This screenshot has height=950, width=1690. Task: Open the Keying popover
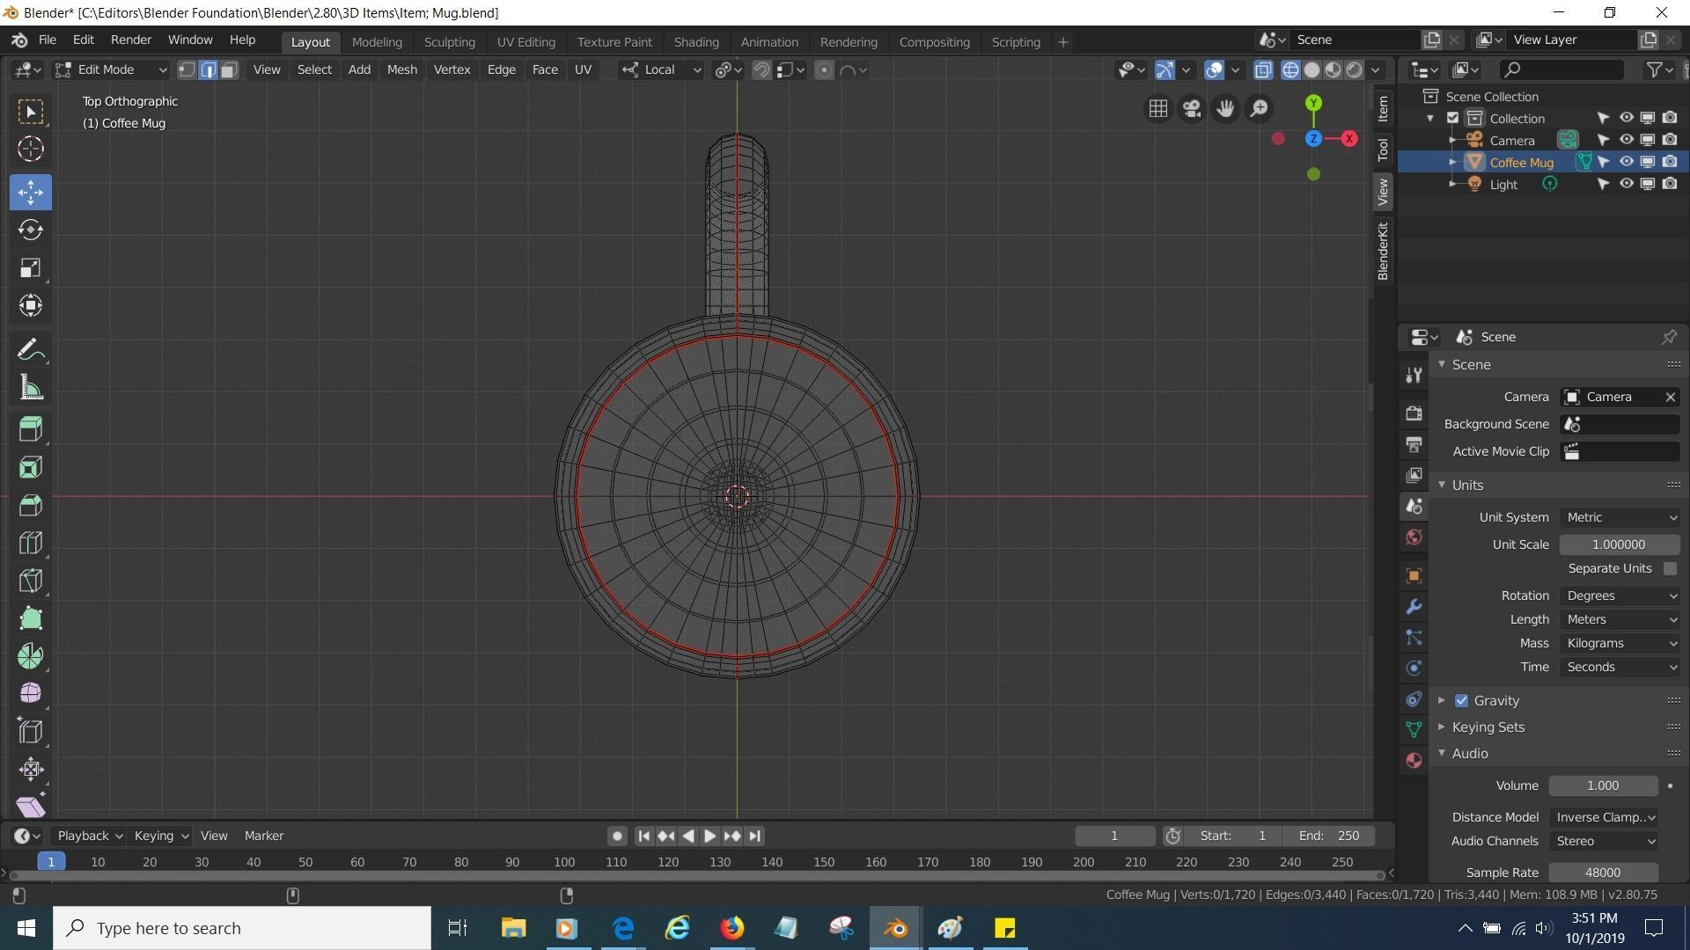161,837
